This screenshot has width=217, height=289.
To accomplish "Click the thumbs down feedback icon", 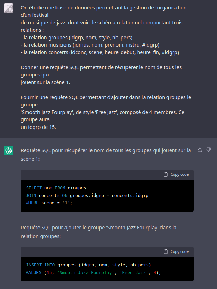I will pos(209,150).
